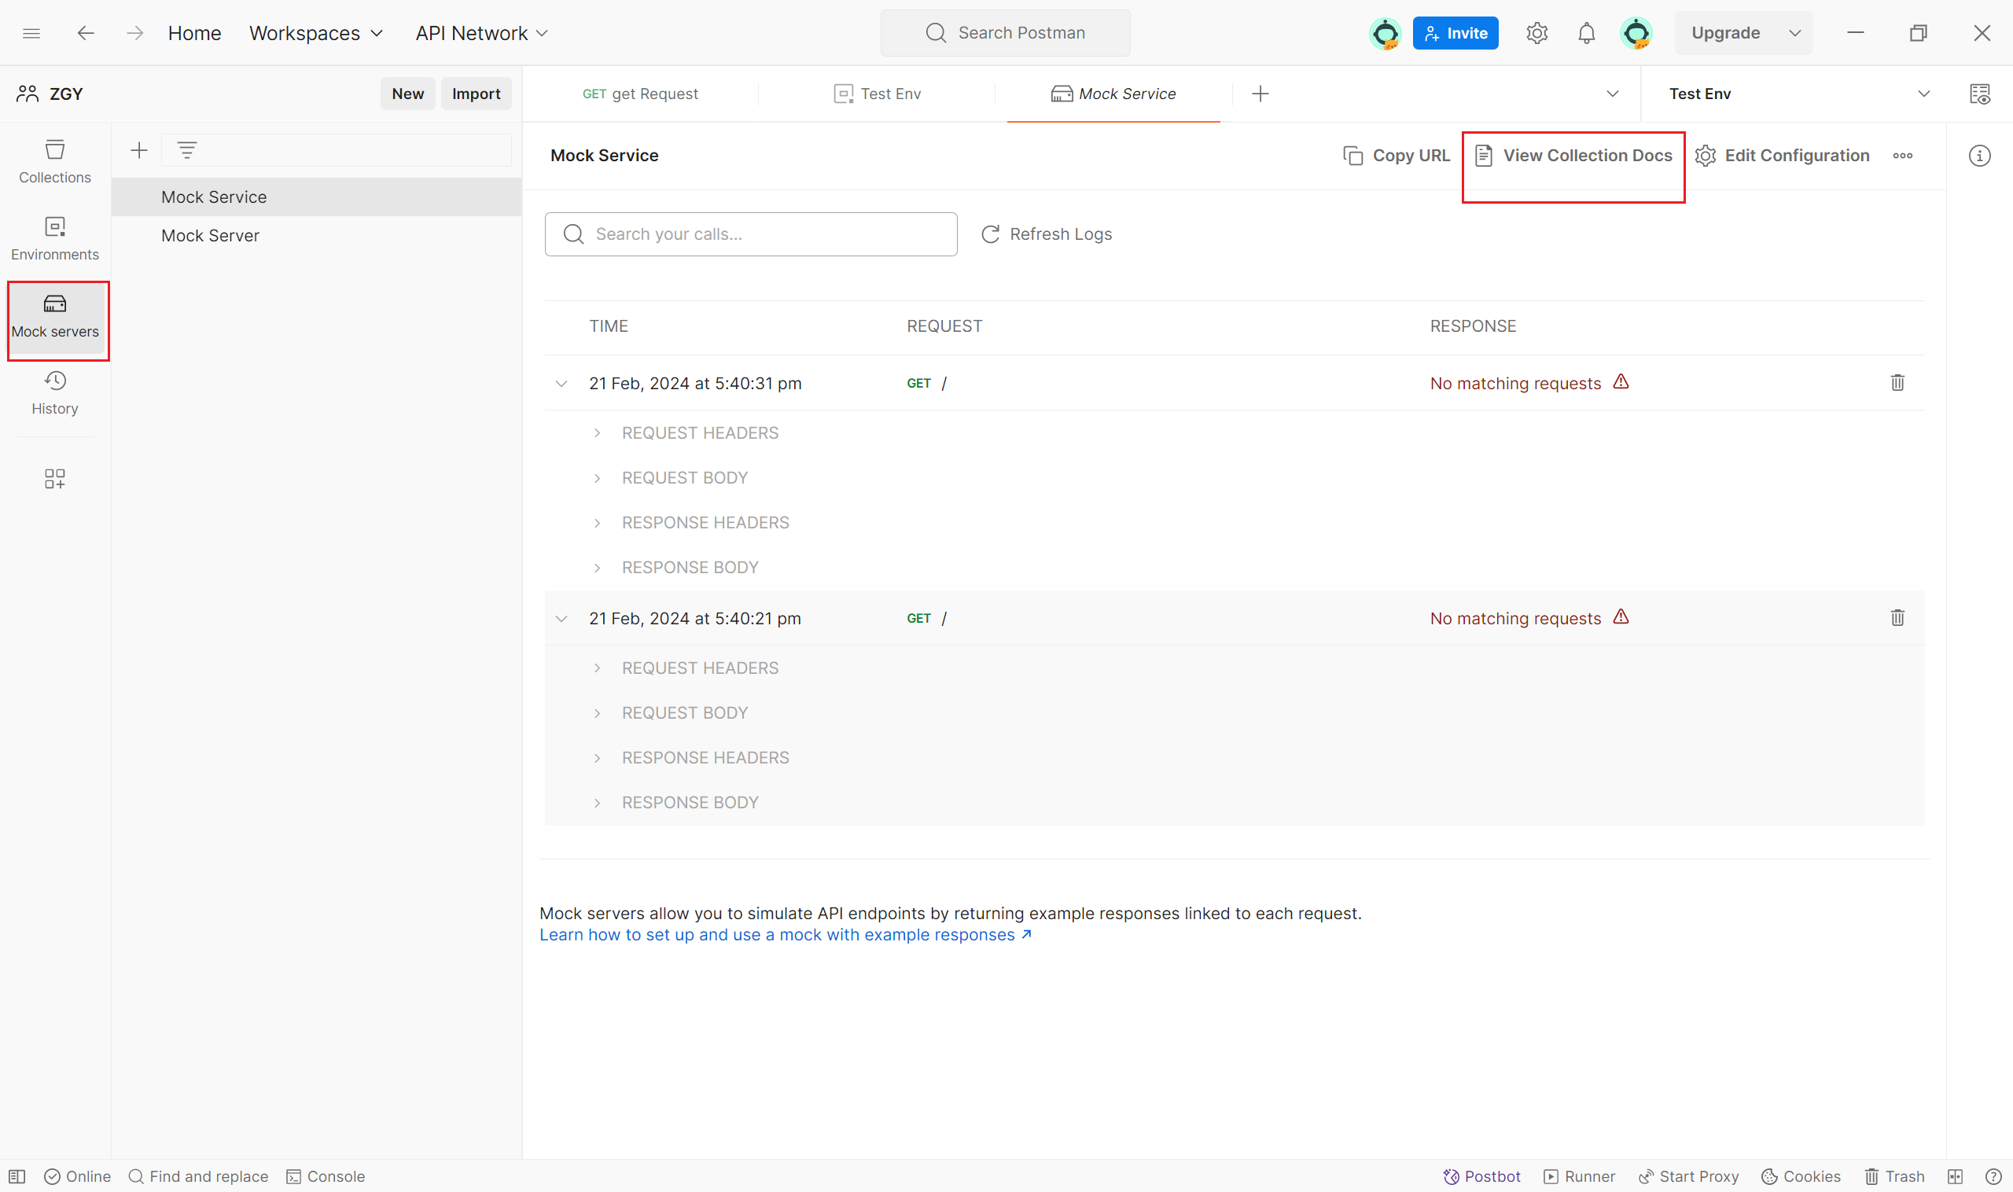Open the Workspaces dropdown

tap(315, 33)
